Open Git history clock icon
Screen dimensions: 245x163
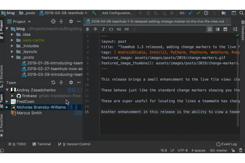(206, 13)
